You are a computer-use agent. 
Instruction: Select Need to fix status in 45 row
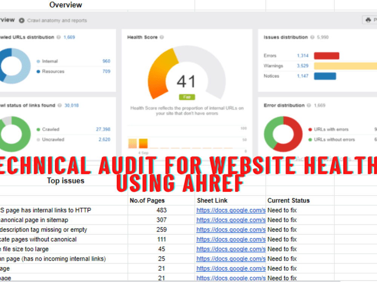[x=300, y=249]
